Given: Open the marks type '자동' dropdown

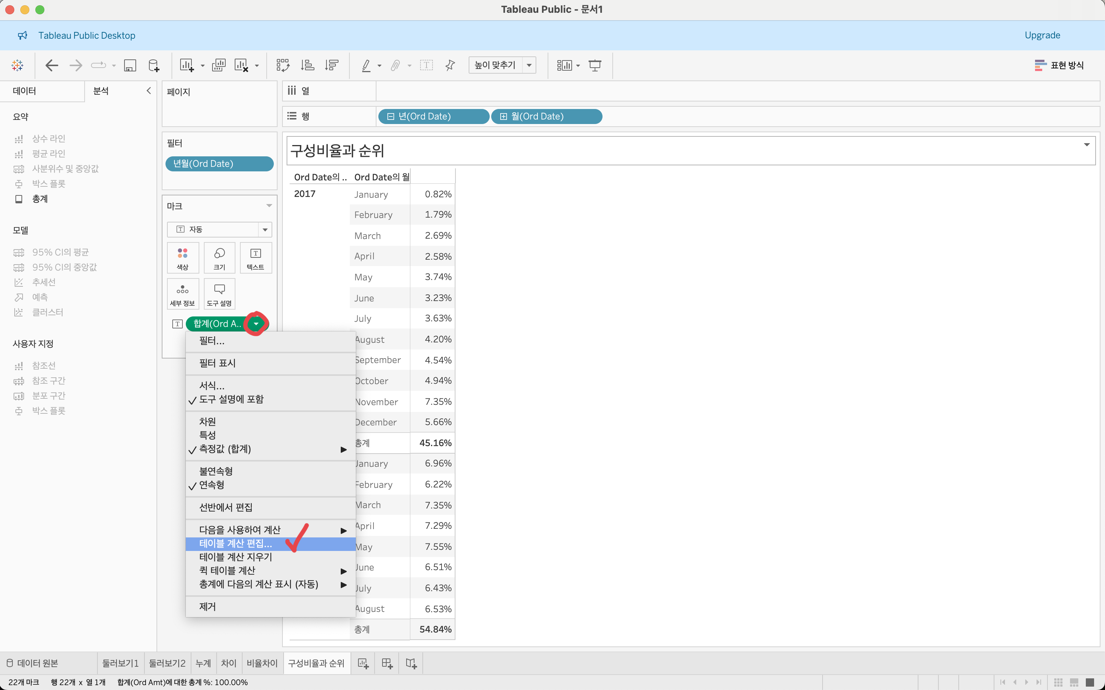Looking at the screenshot, I should tap(219, 229).
